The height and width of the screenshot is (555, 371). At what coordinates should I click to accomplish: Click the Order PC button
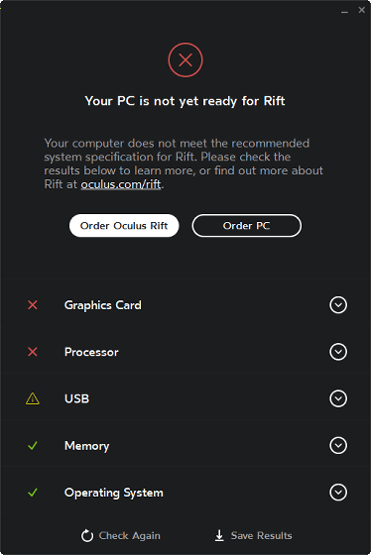(x=247, y=226)
